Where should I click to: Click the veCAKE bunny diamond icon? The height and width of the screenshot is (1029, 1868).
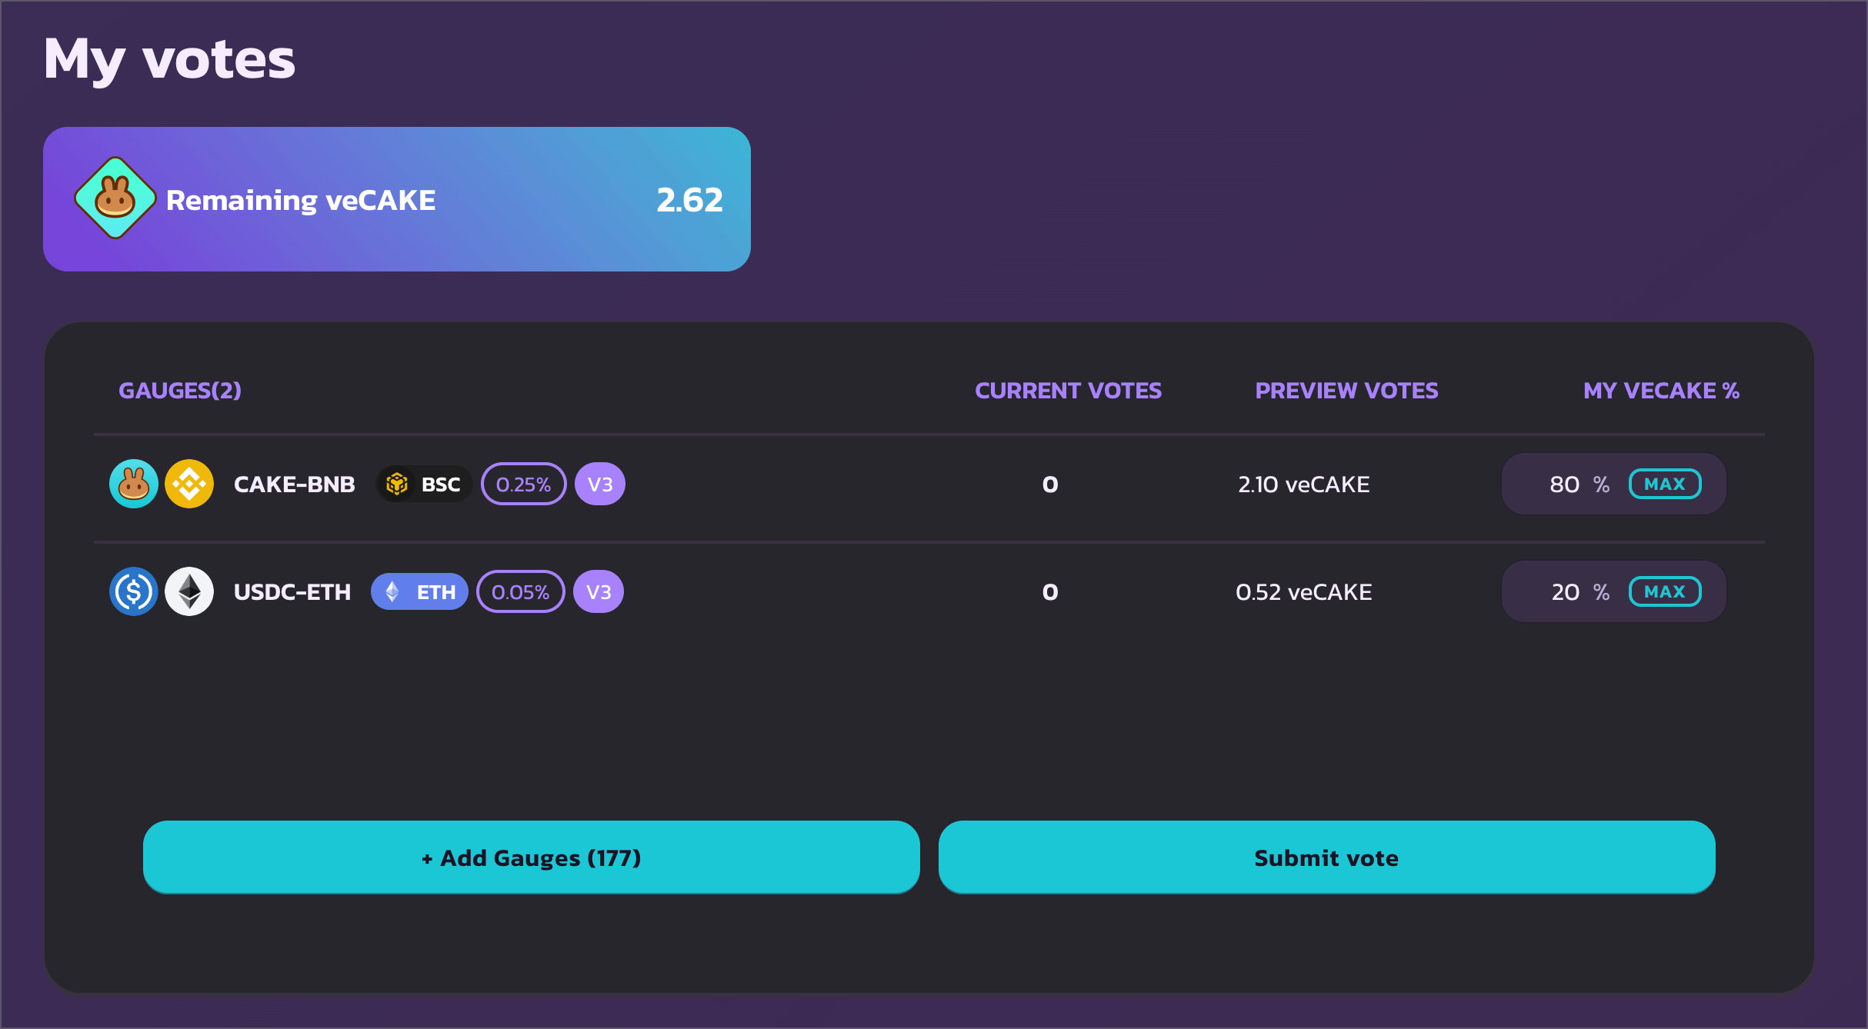tap(115, 198)
